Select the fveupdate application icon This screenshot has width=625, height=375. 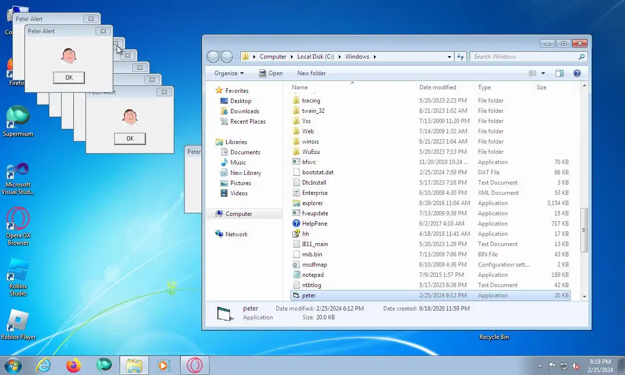click(x=296, y=213)
